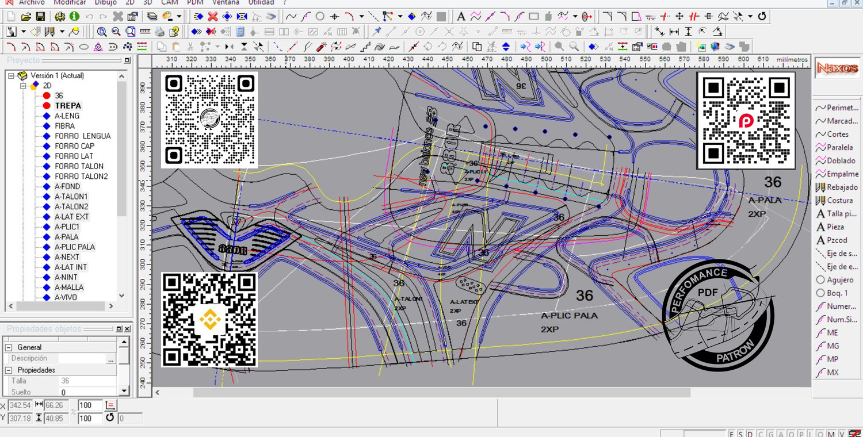Select the Perimet... line type
The width and height of the screenshot is (863, 437).
click(837, 108)
